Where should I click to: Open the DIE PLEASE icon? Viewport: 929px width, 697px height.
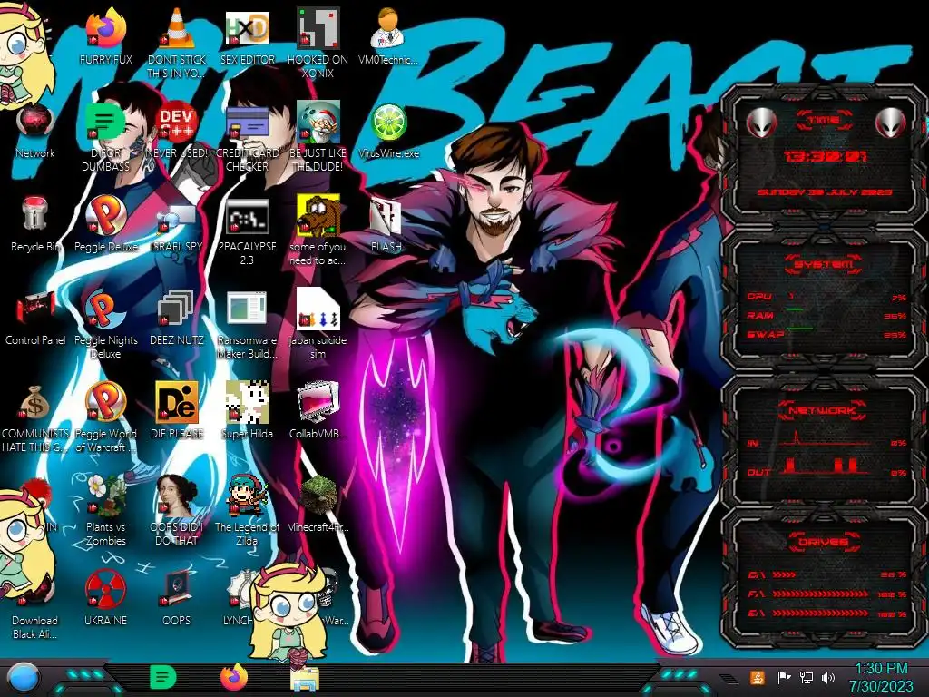pyautogui.click(x=177, y=402)
